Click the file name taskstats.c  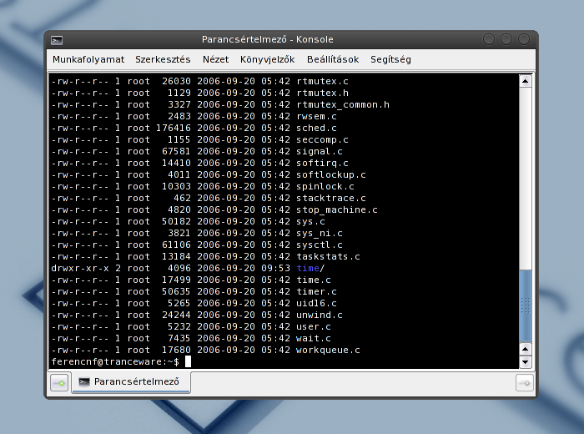click(x=328, y=257)
